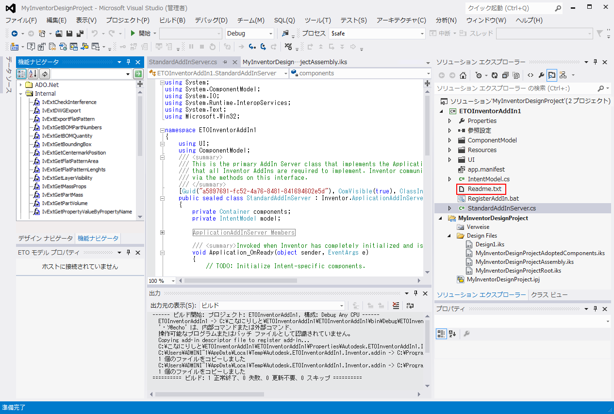Click the wrench Properties icon in Solution Explorer
Screen dimensions: 614x414
(541, 75)
